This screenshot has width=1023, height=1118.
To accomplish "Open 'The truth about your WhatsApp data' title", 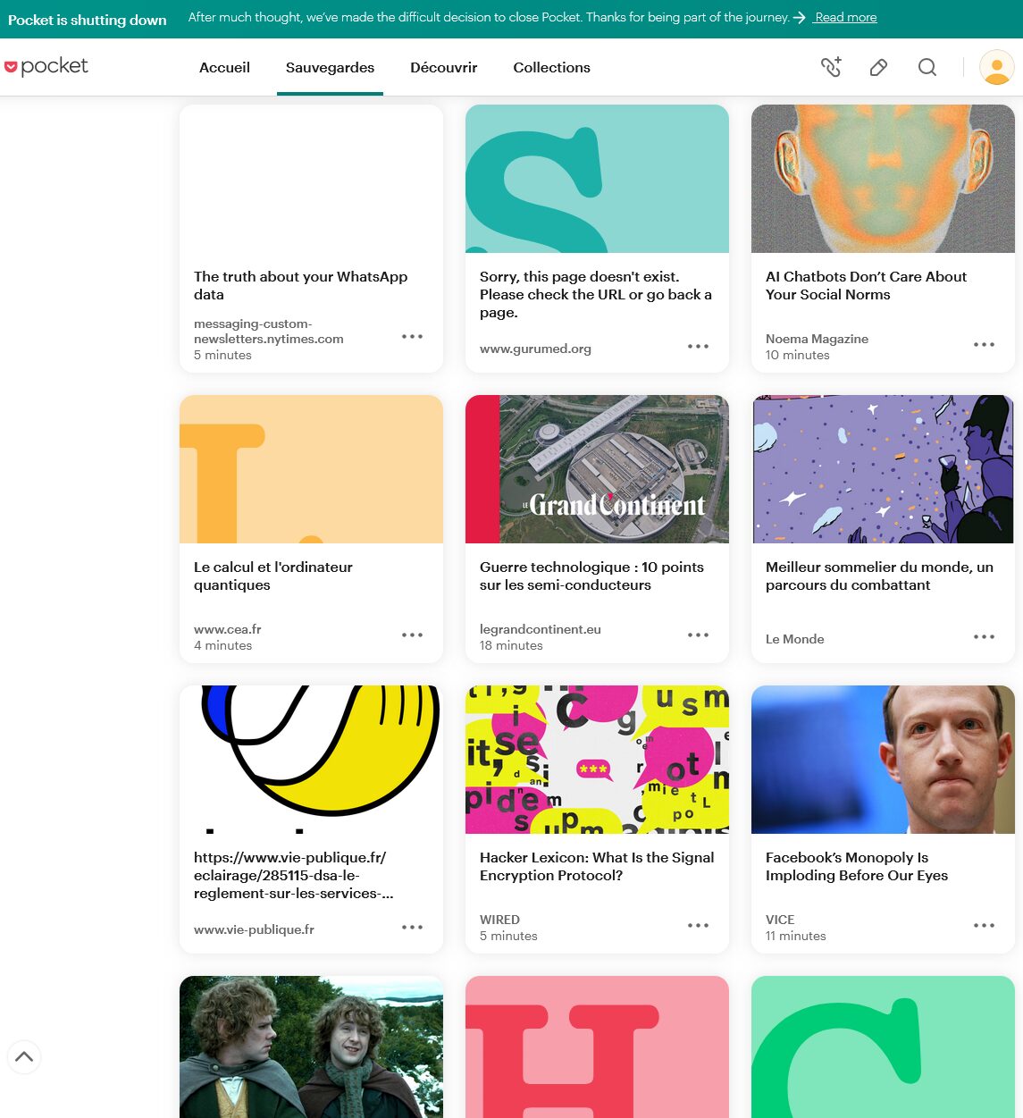I will click(x=300, y=286).
